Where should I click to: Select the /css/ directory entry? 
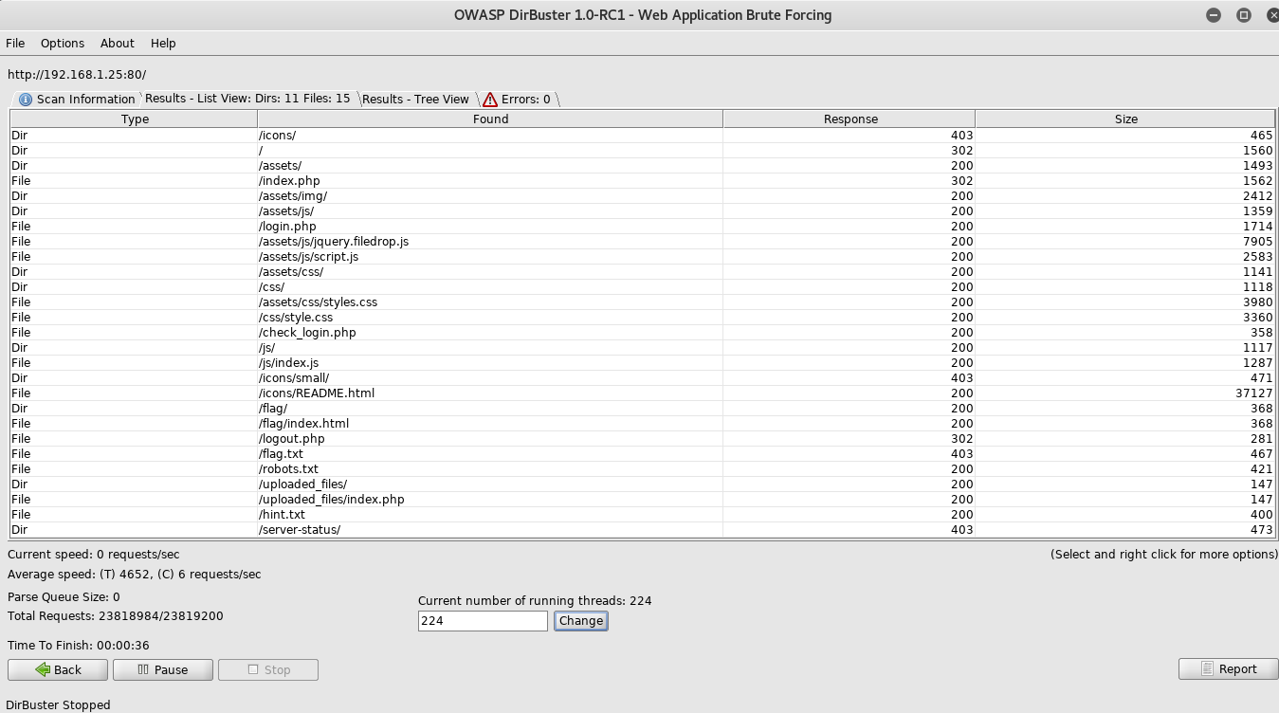tap(643, 287)
